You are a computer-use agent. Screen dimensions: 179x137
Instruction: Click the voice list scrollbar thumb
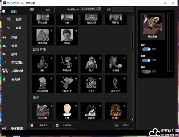(132, 42)
